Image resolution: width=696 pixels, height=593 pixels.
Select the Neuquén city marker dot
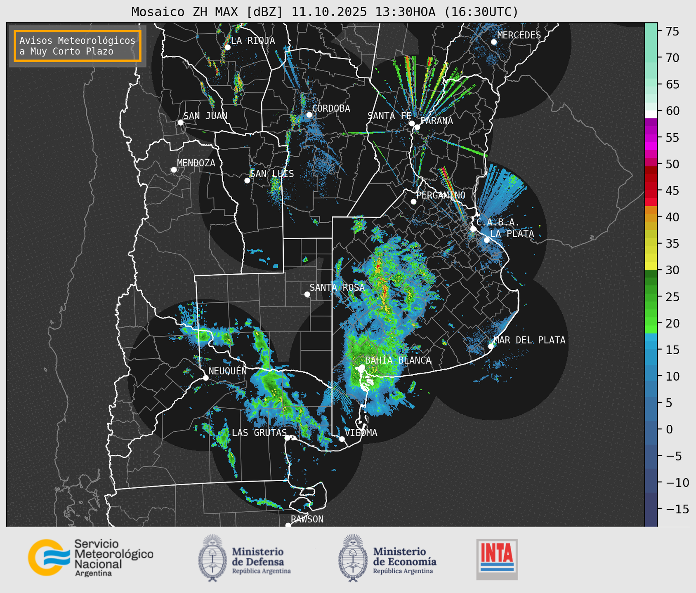coord(205,378)
